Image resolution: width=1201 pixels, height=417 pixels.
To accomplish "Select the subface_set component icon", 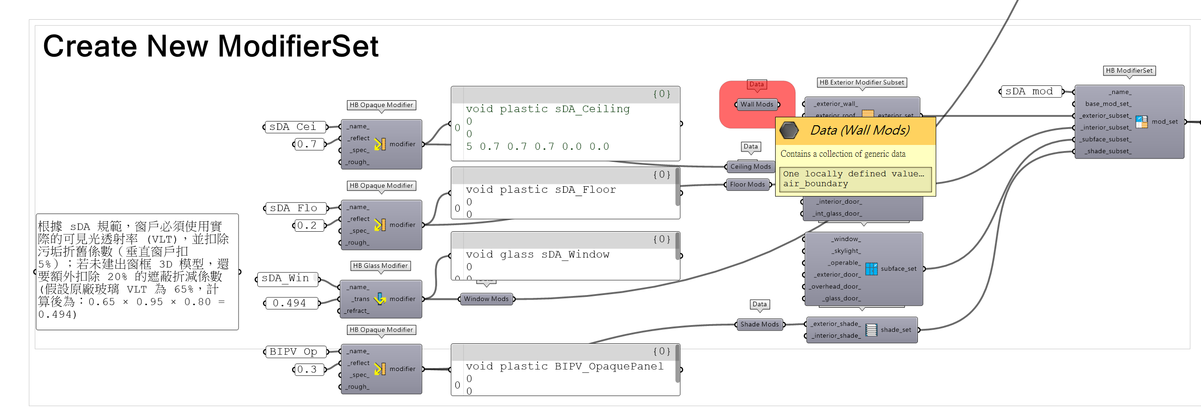I will pos(871,269).
